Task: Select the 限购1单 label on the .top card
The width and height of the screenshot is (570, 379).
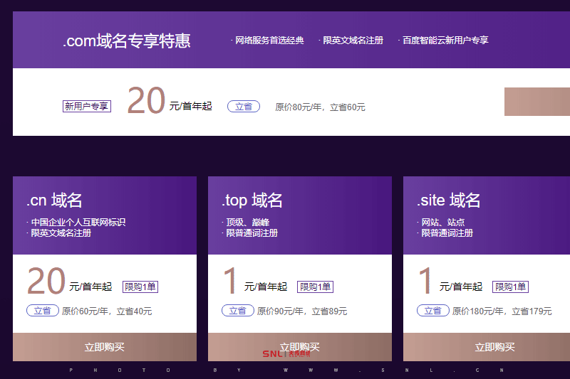Action: click(x=315, y=287)
